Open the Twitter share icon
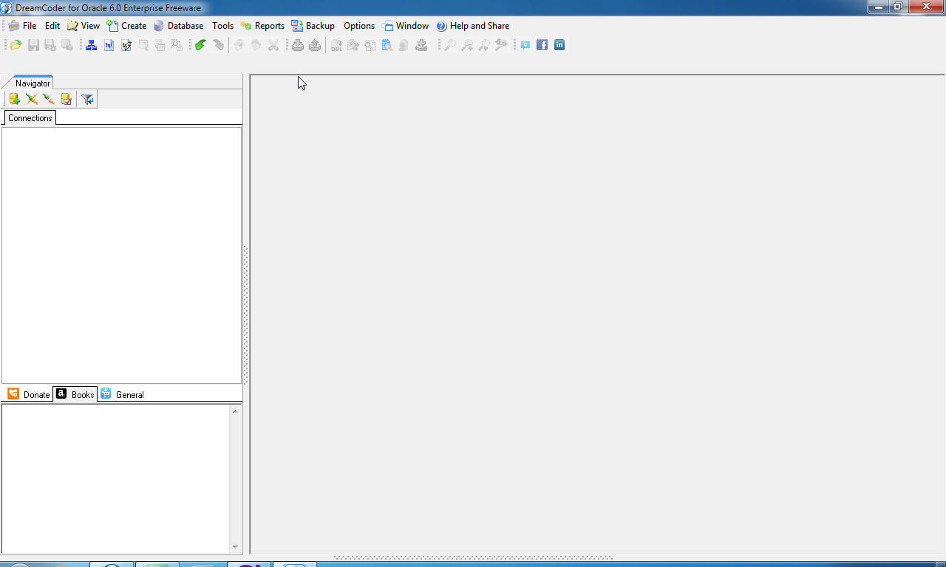The image size is (946, 567). pyautogui.click(x=525, y=45)
